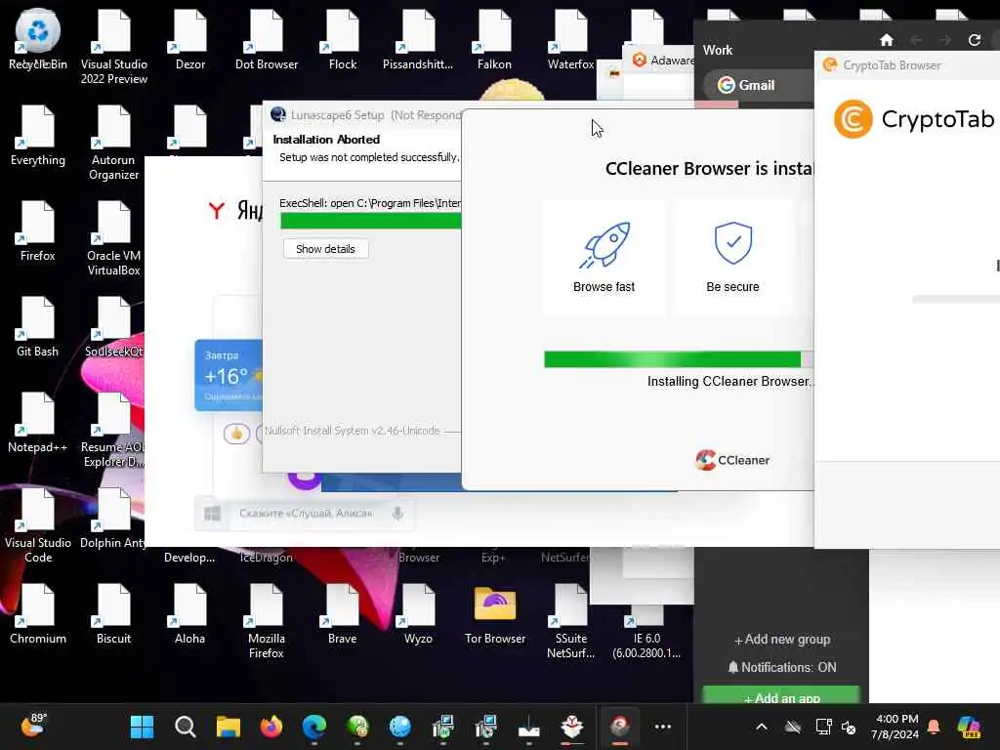Click the CryptoTab orange logo
1000x750 pixels.
pos(853,119)
